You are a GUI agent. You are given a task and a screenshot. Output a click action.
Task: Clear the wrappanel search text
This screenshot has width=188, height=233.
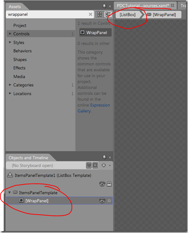click(91, 14)
